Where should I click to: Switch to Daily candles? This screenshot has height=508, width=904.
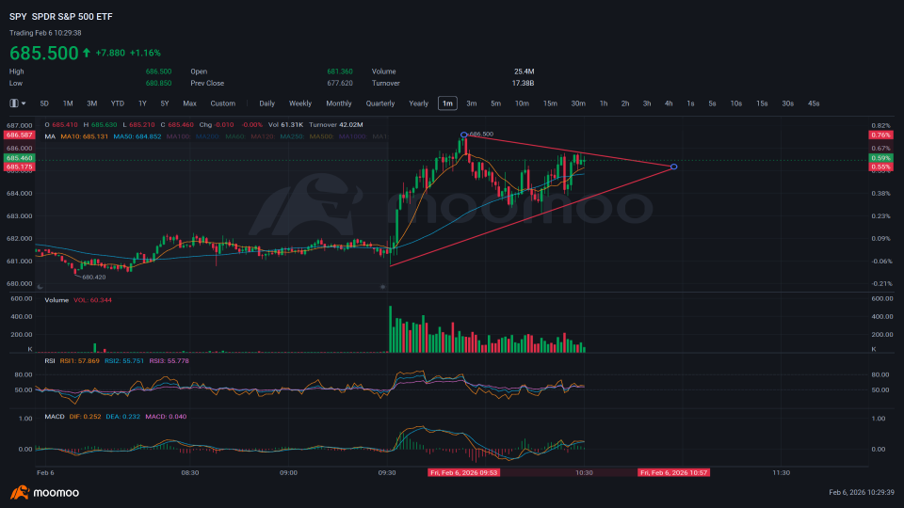coord(266,103)
